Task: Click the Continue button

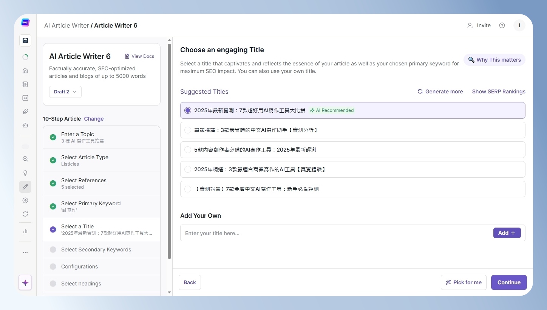Action: [x=509, y=282]
